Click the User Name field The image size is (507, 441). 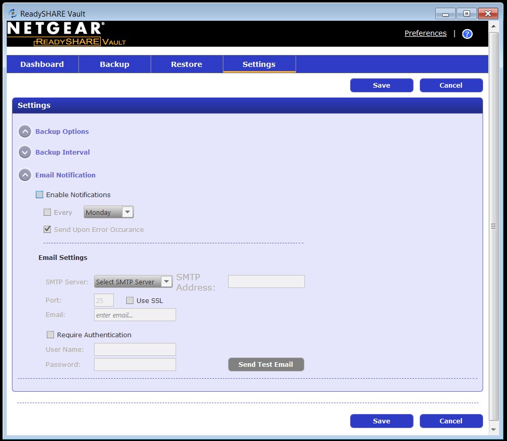point(135,349)
